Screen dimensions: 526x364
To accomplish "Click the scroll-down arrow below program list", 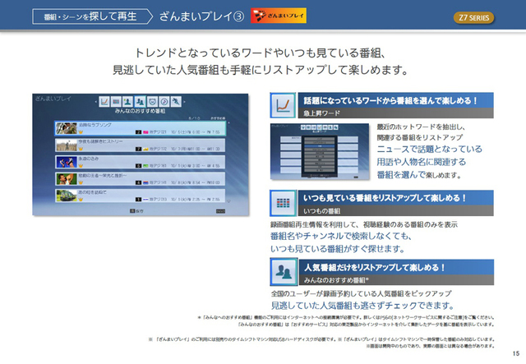I will (x=228, y=201).
